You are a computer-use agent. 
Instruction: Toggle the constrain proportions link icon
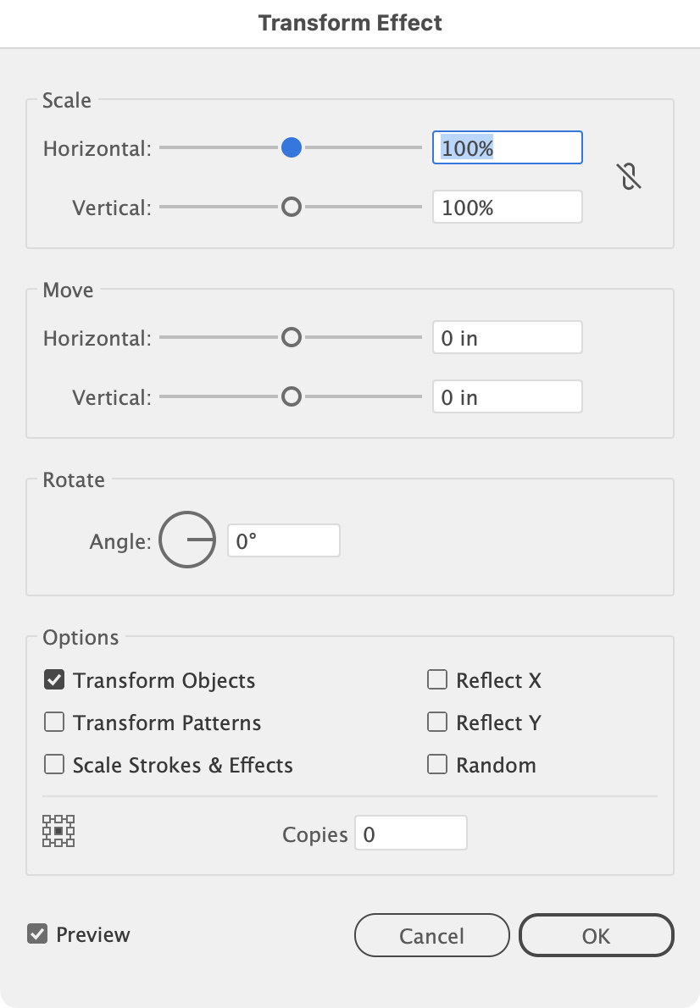click(x=629, y=176)
